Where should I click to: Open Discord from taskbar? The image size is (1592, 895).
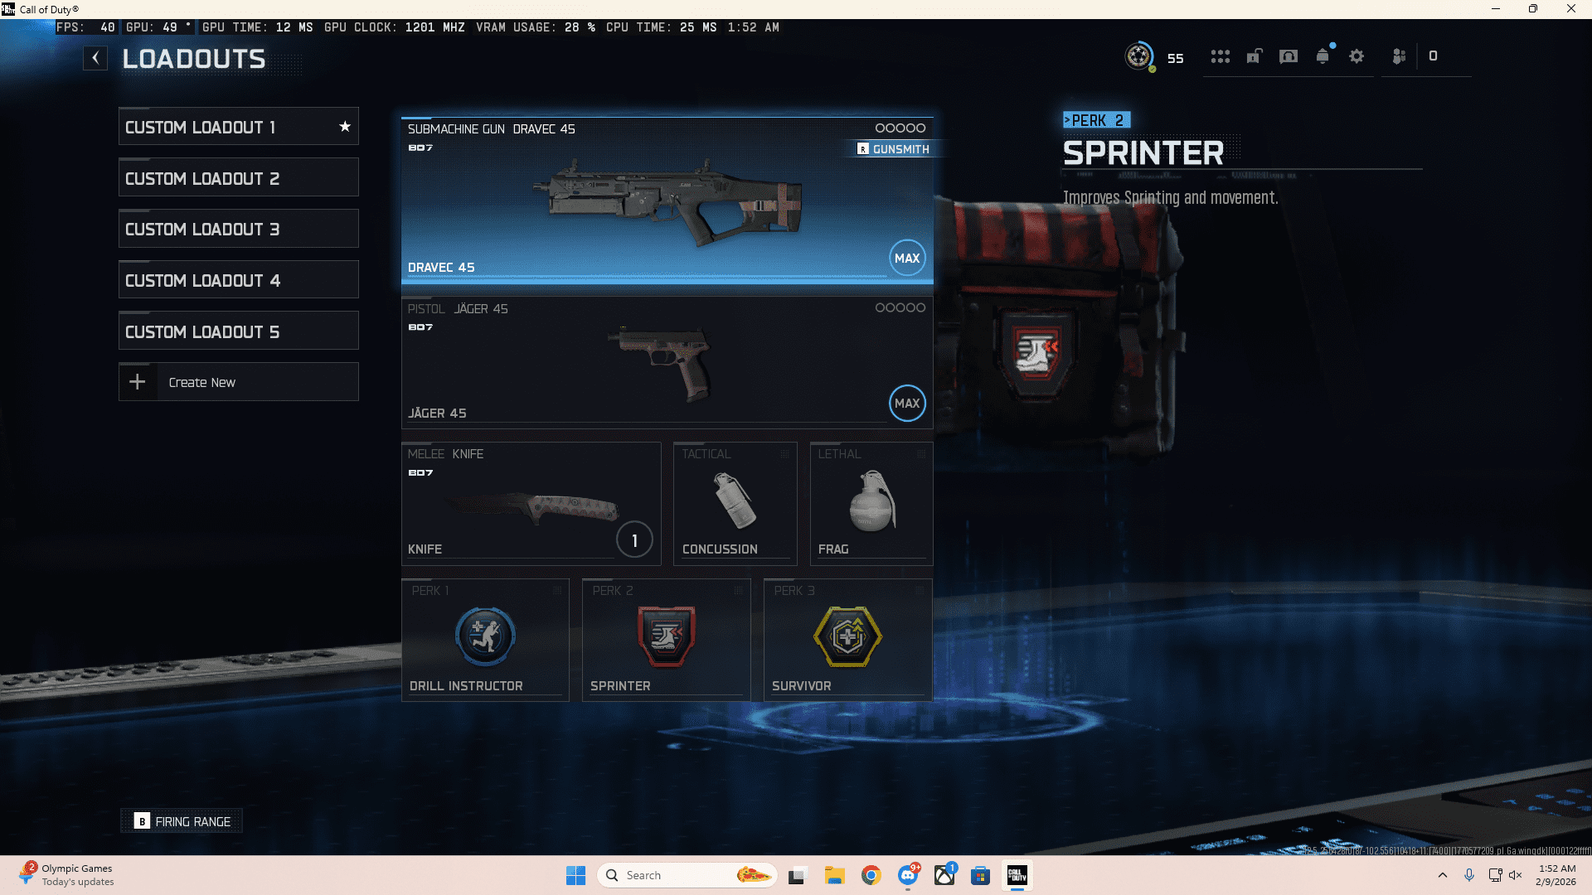point(908,875)
